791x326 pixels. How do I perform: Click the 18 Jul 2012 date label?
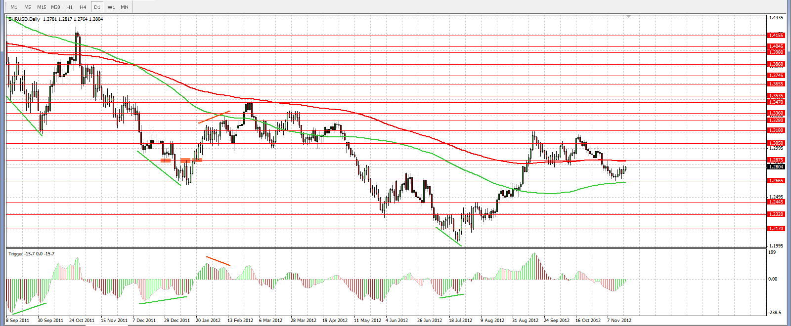[x=461, y=320]
